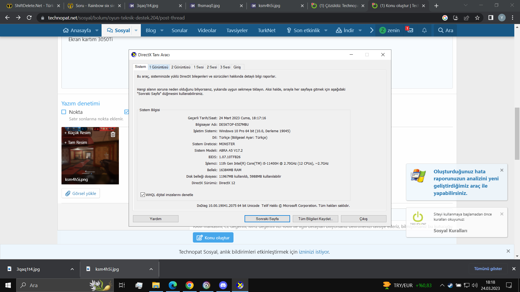Viewport: 520px width, 292px height.
Task: Open Steam icon in the system tray
Action: (450, 285)
